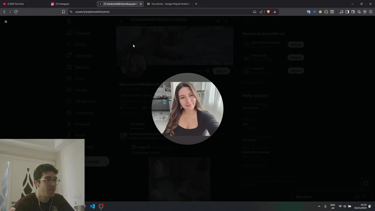Bookmark this page with the bookmark icon
This screenshot has width=375, height=211.
coord(63,12)
